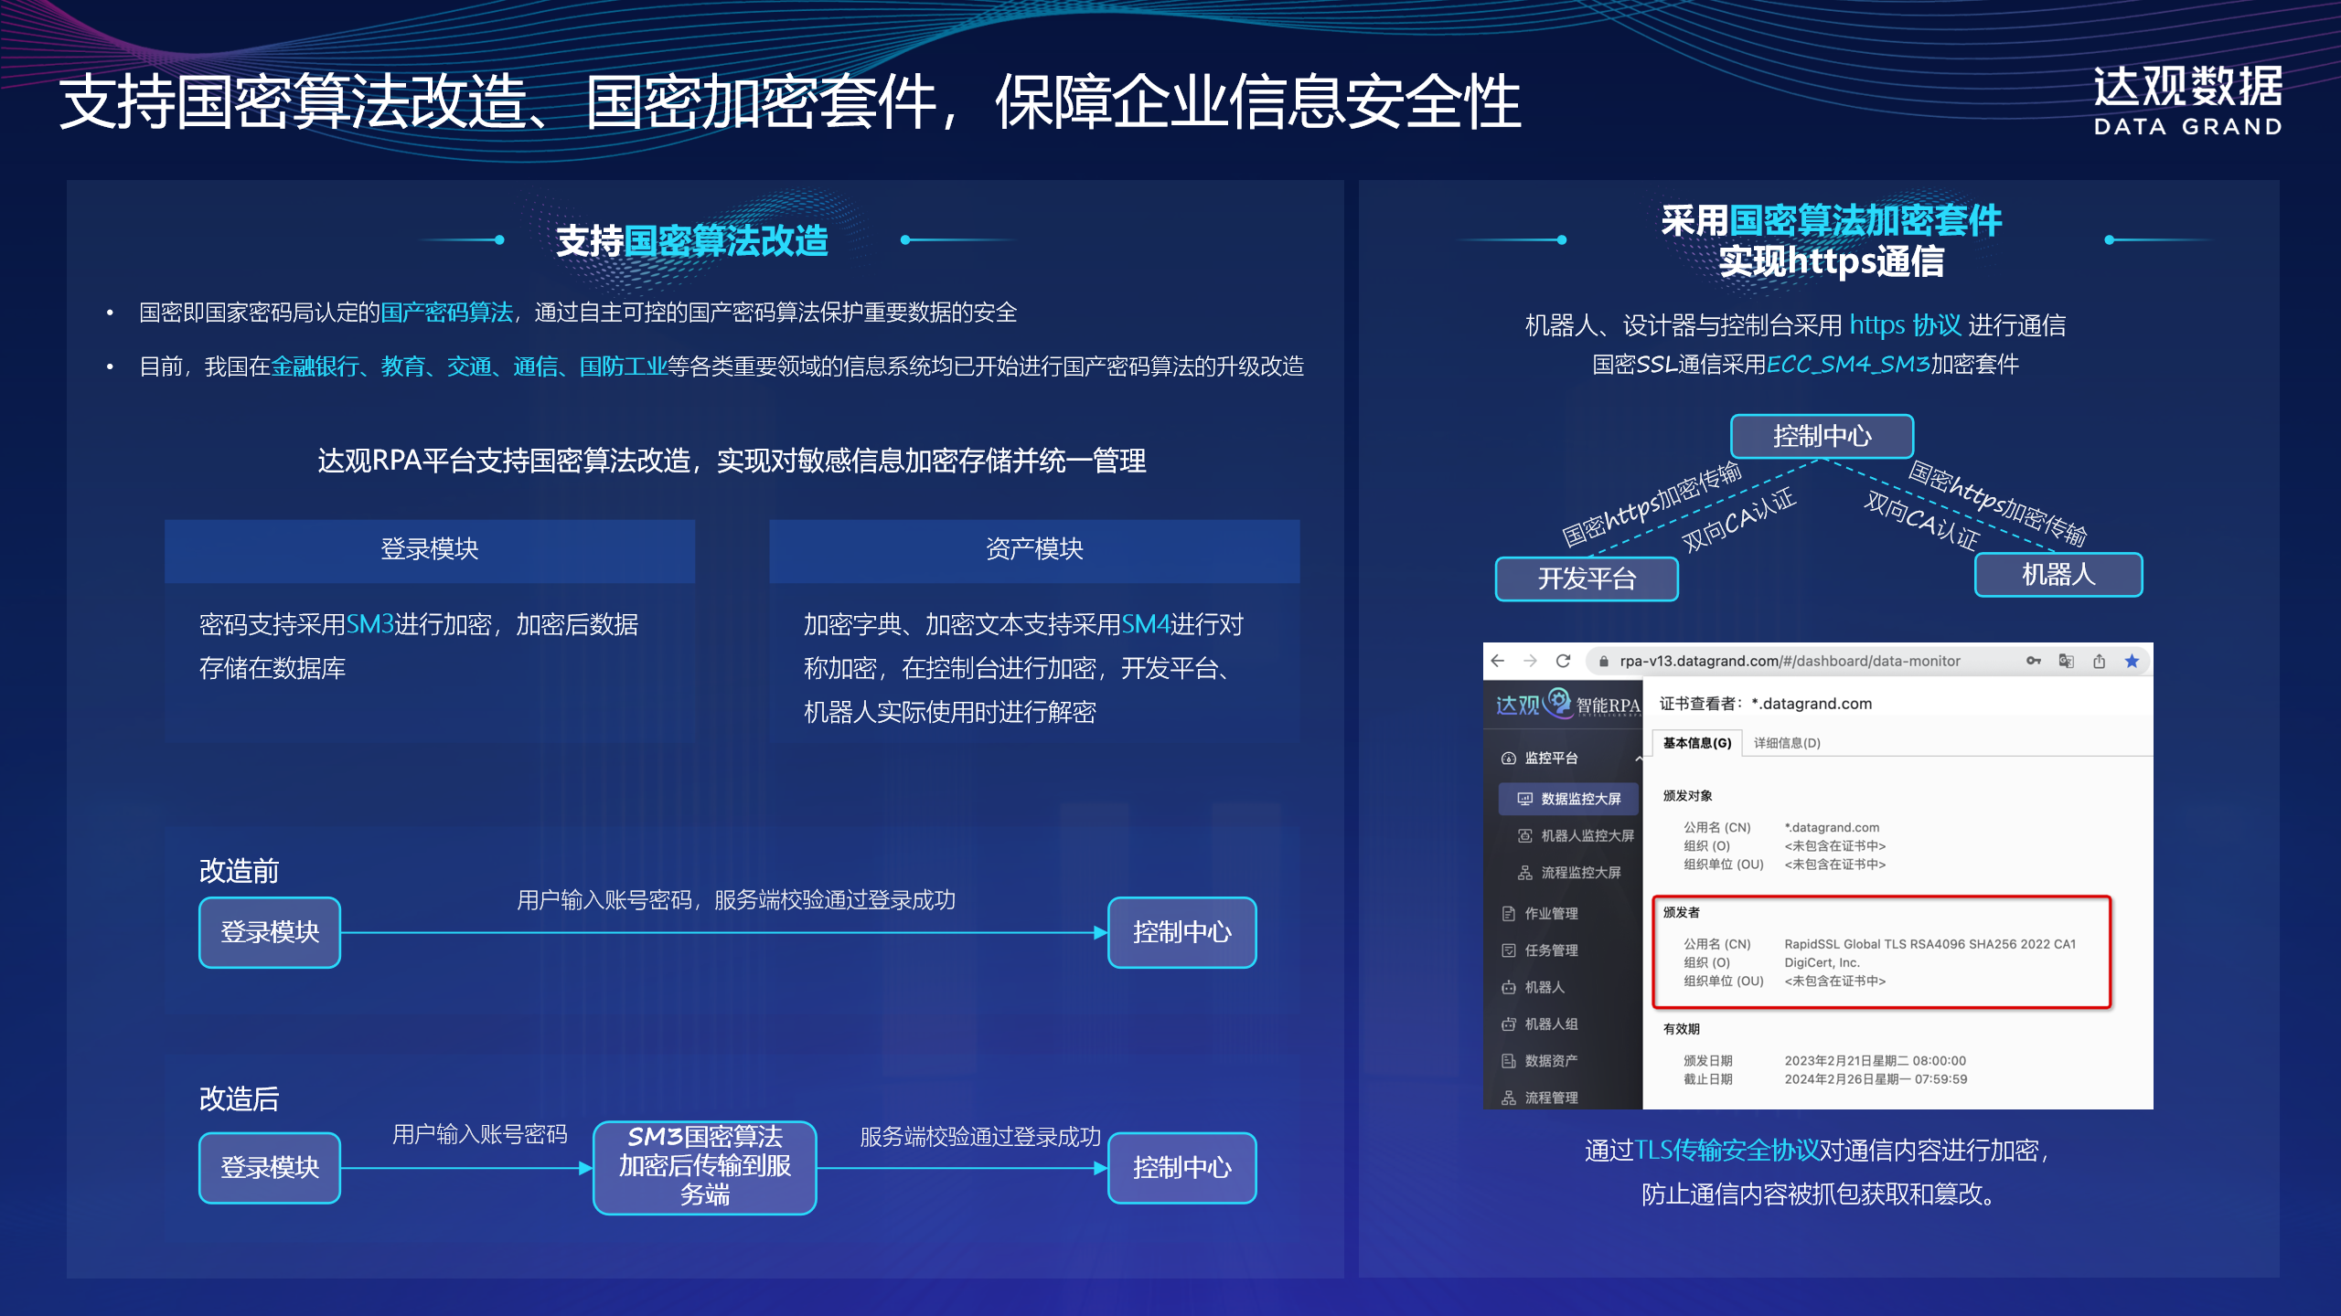The height and width of the screenshot is (1316, 2341).
Task: Collapse the 监控平台 sidebar section
Action: click(1637, 759)
